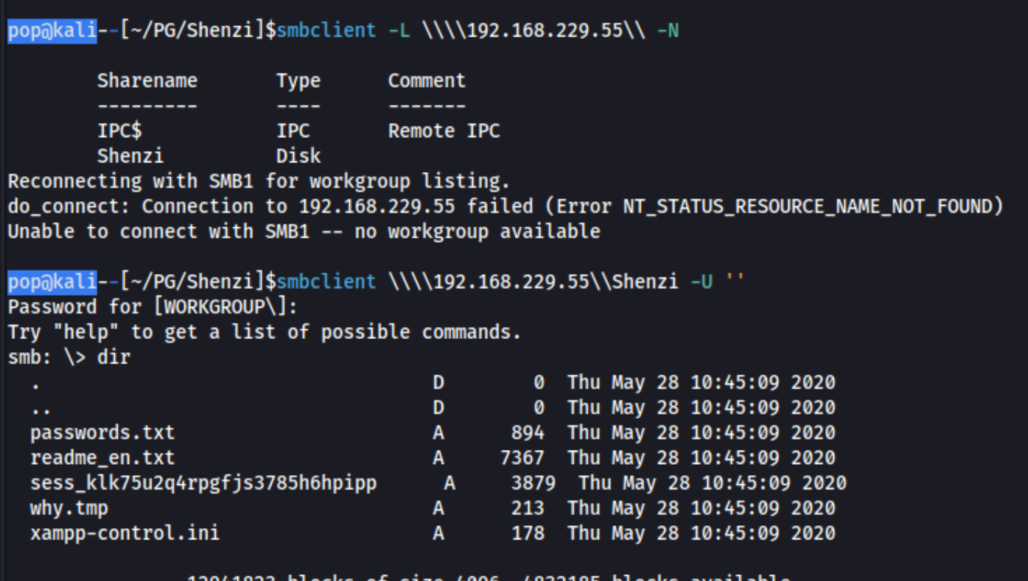Click the why.tmp filename
Screen dimensions: 1028x581
coord(69,509)
